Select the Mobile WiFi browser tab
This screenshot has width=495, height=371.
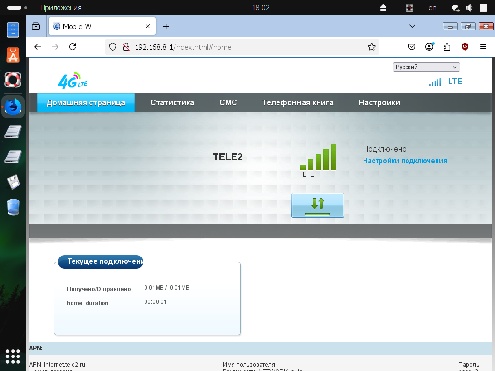pos(102,26)
